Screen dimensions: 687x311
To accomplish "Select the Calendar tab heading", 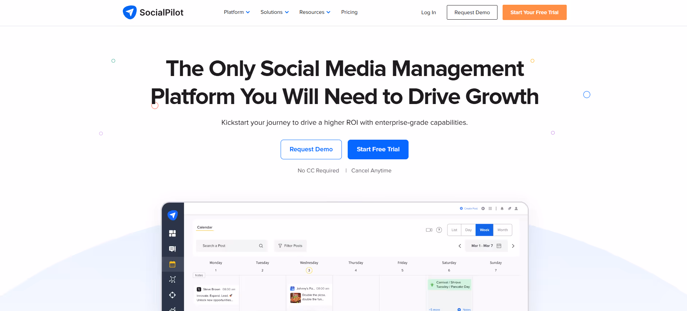I will (x=204, y=227).
